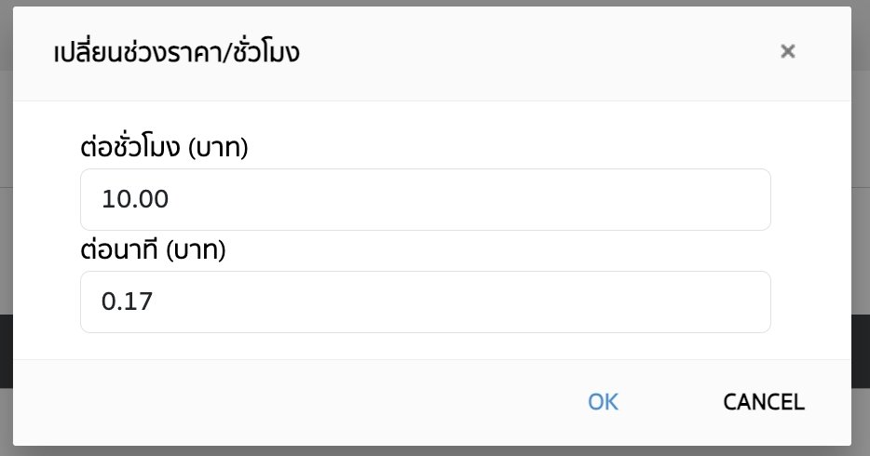Confirm the price change with OK
The width and height of the screenshot is (870, 456).
(603, 402)
